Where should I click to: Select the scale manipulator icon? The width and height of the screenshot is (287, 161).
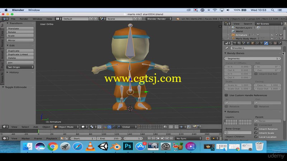pos(118,127)
